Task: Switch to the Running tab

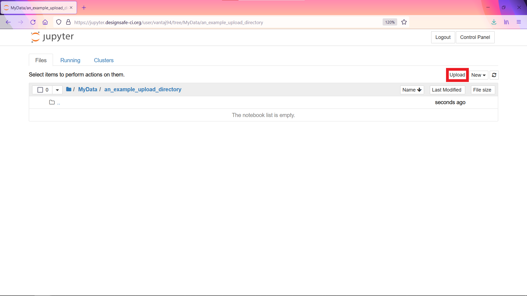Action: tap(70, 60)
